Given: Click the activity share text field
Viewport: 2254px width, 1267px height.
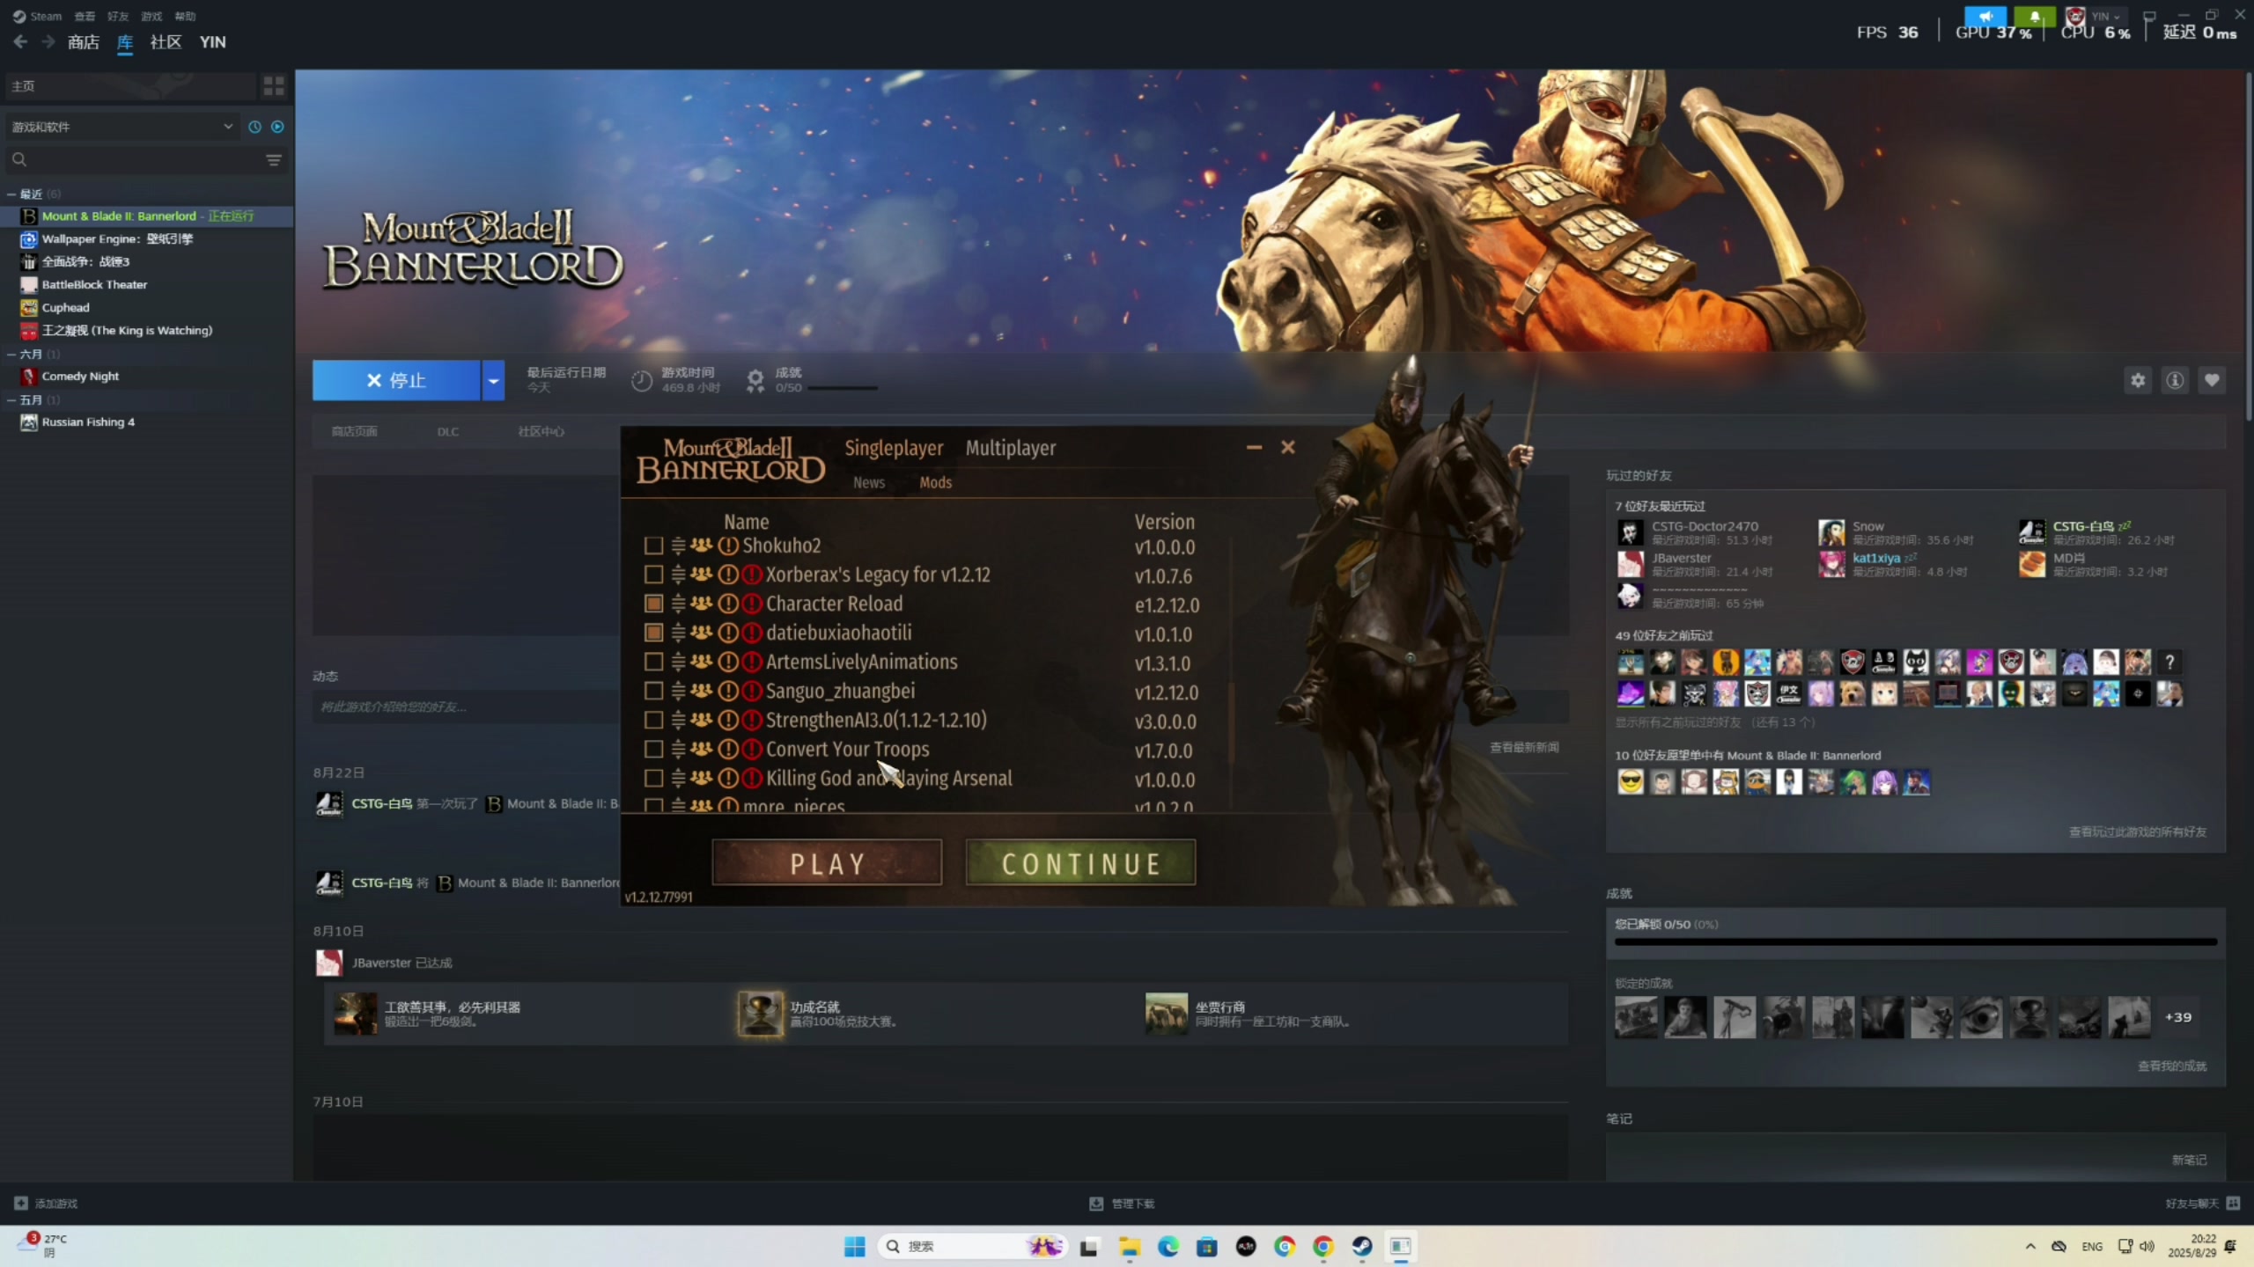Looking at the screenshot, I should pyautogui.click(x=467, y=707).
